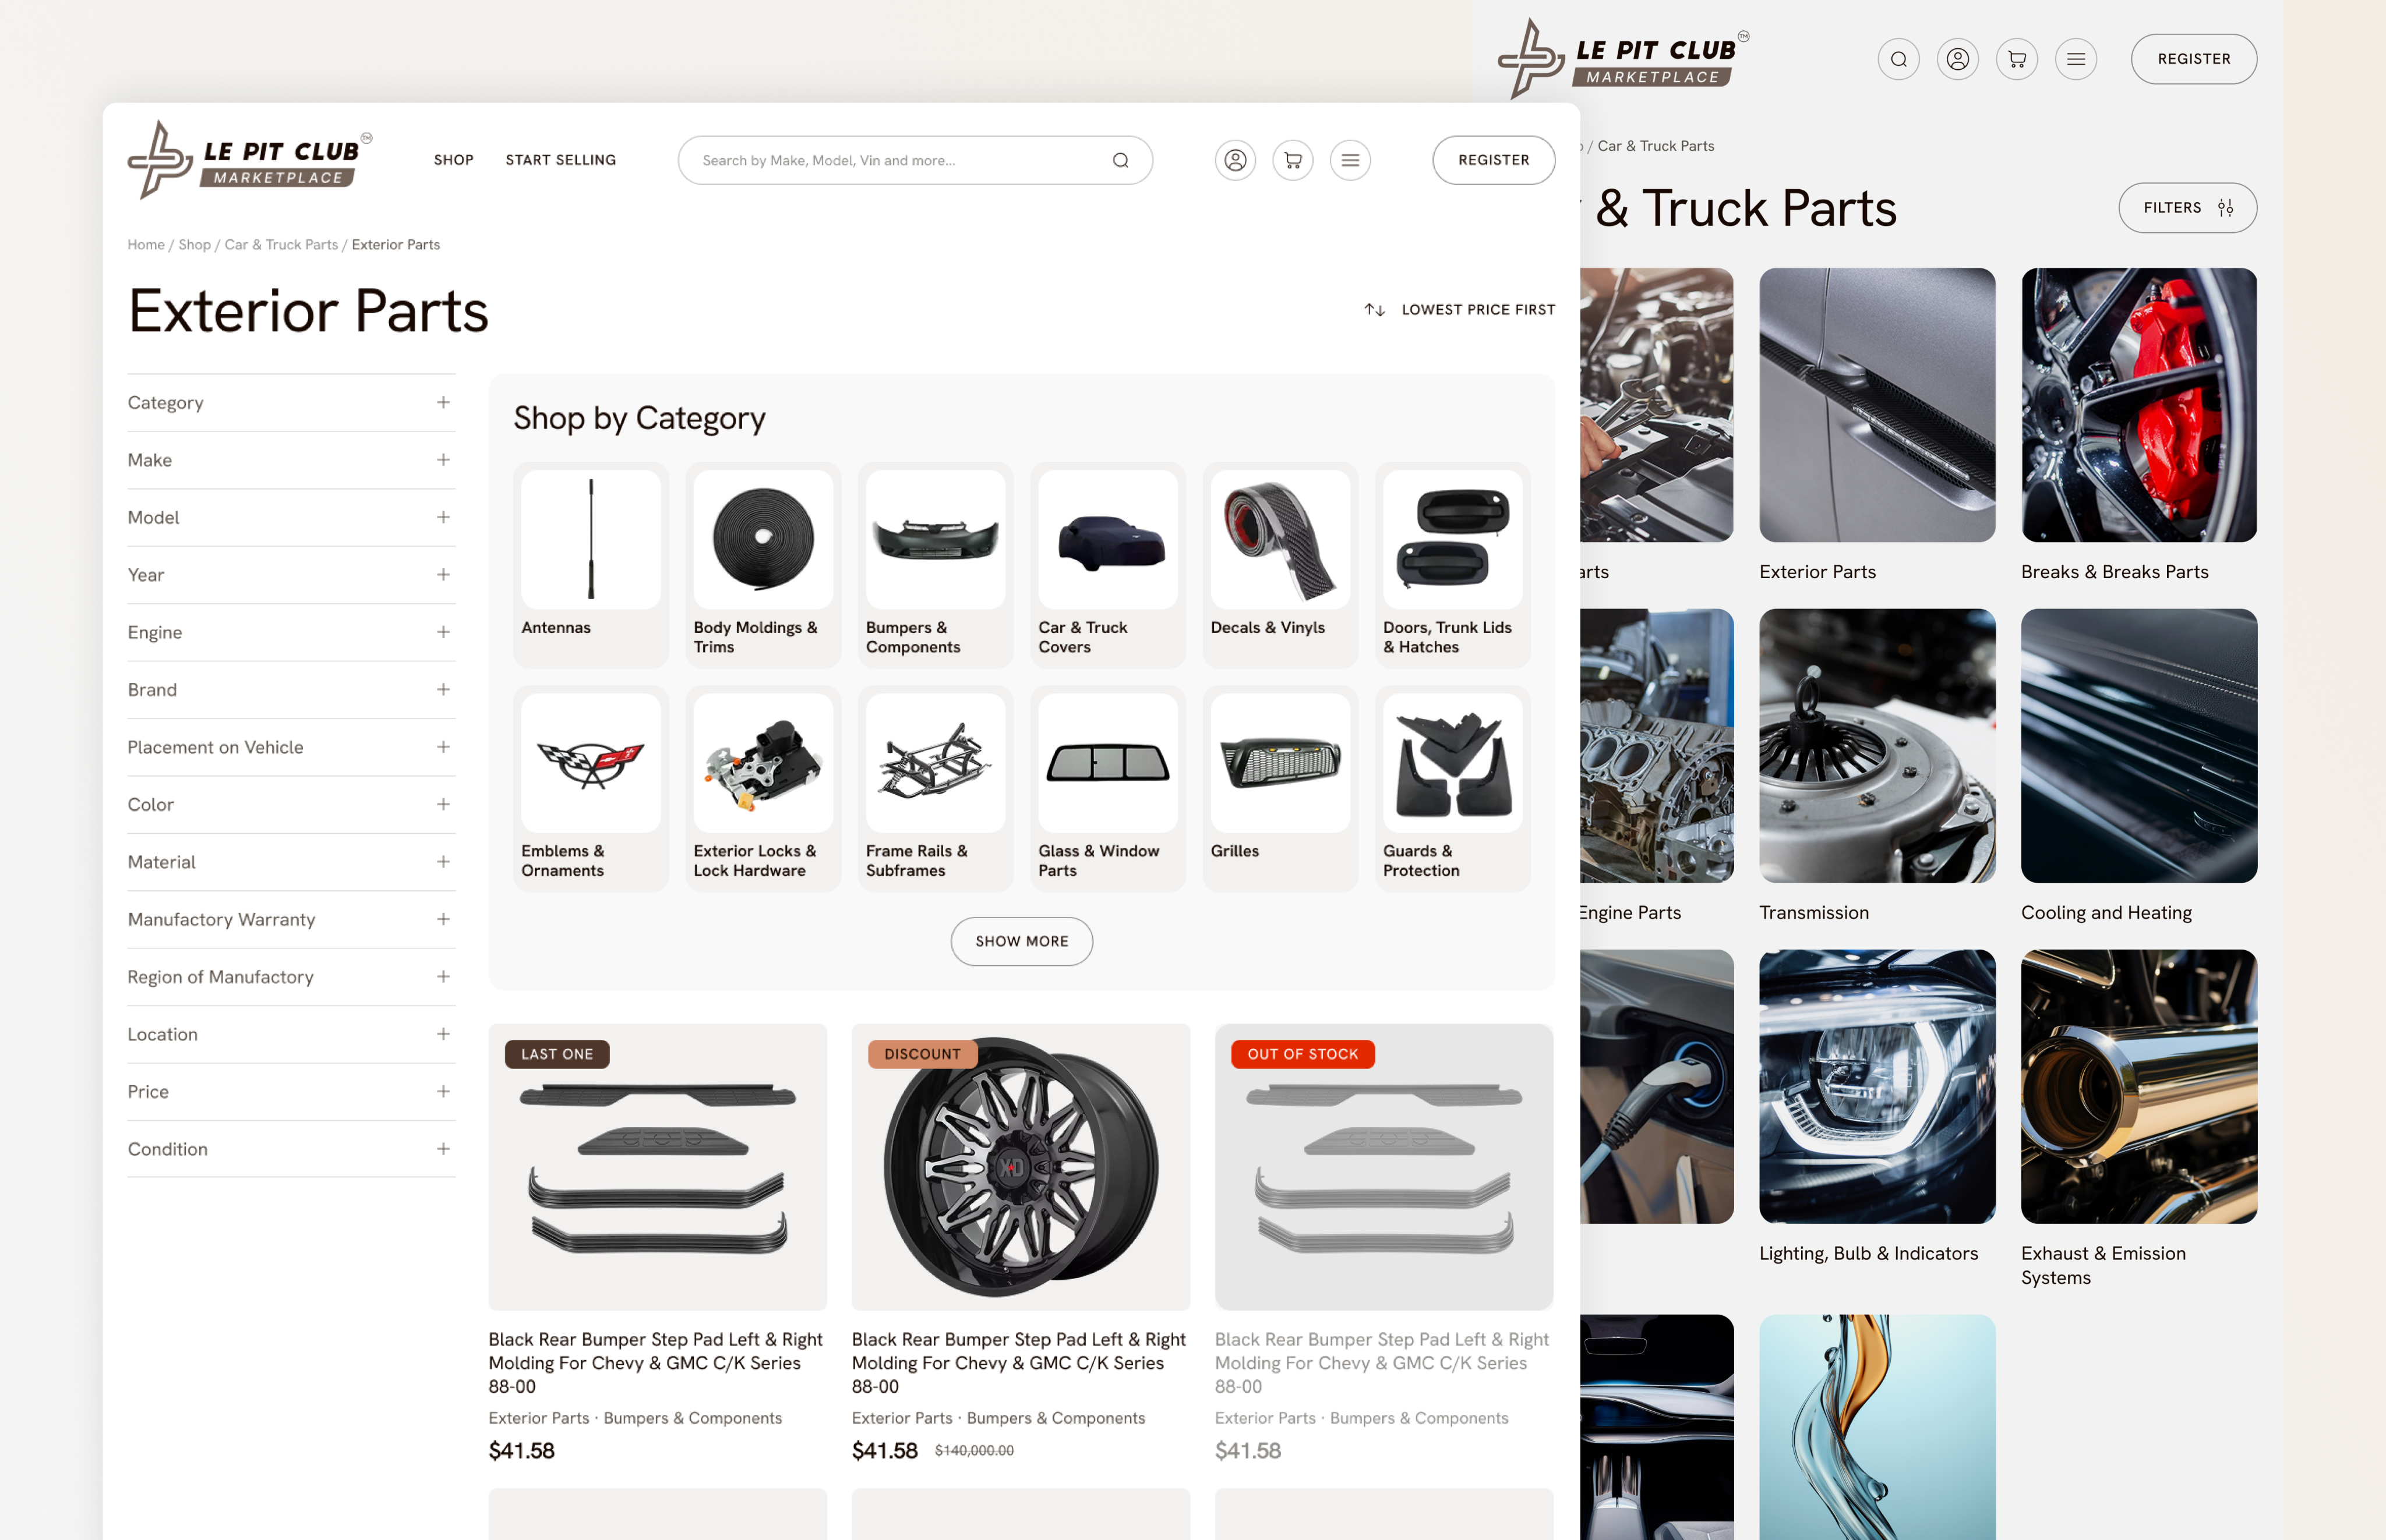Open the Body Moldings & Trims category tile
This screenshot has width=2386, height=1540.
(x=763, y=565)
